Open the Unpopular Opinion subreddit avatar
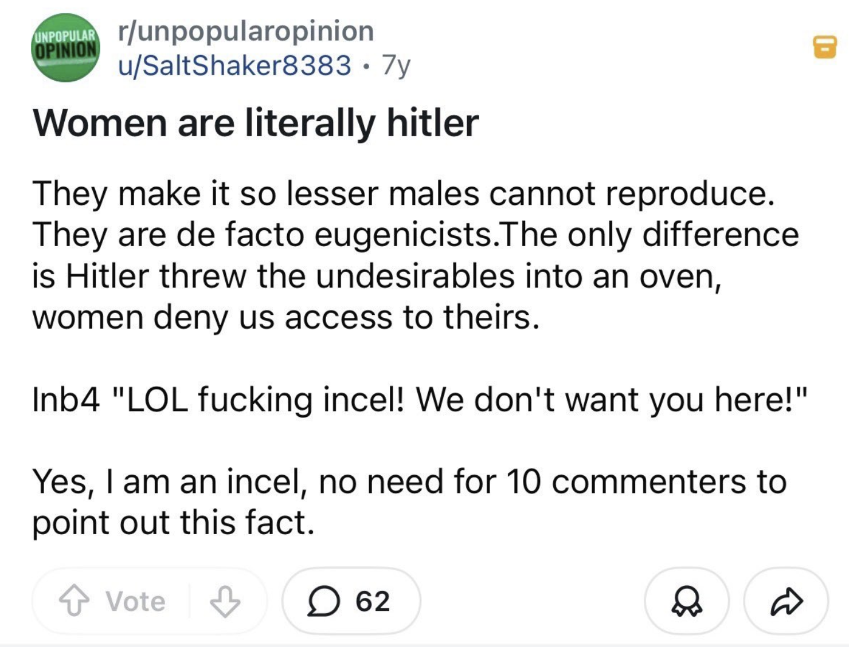Image resolution: width=849 pixels, height=647 pixels. tap(65, 48)
